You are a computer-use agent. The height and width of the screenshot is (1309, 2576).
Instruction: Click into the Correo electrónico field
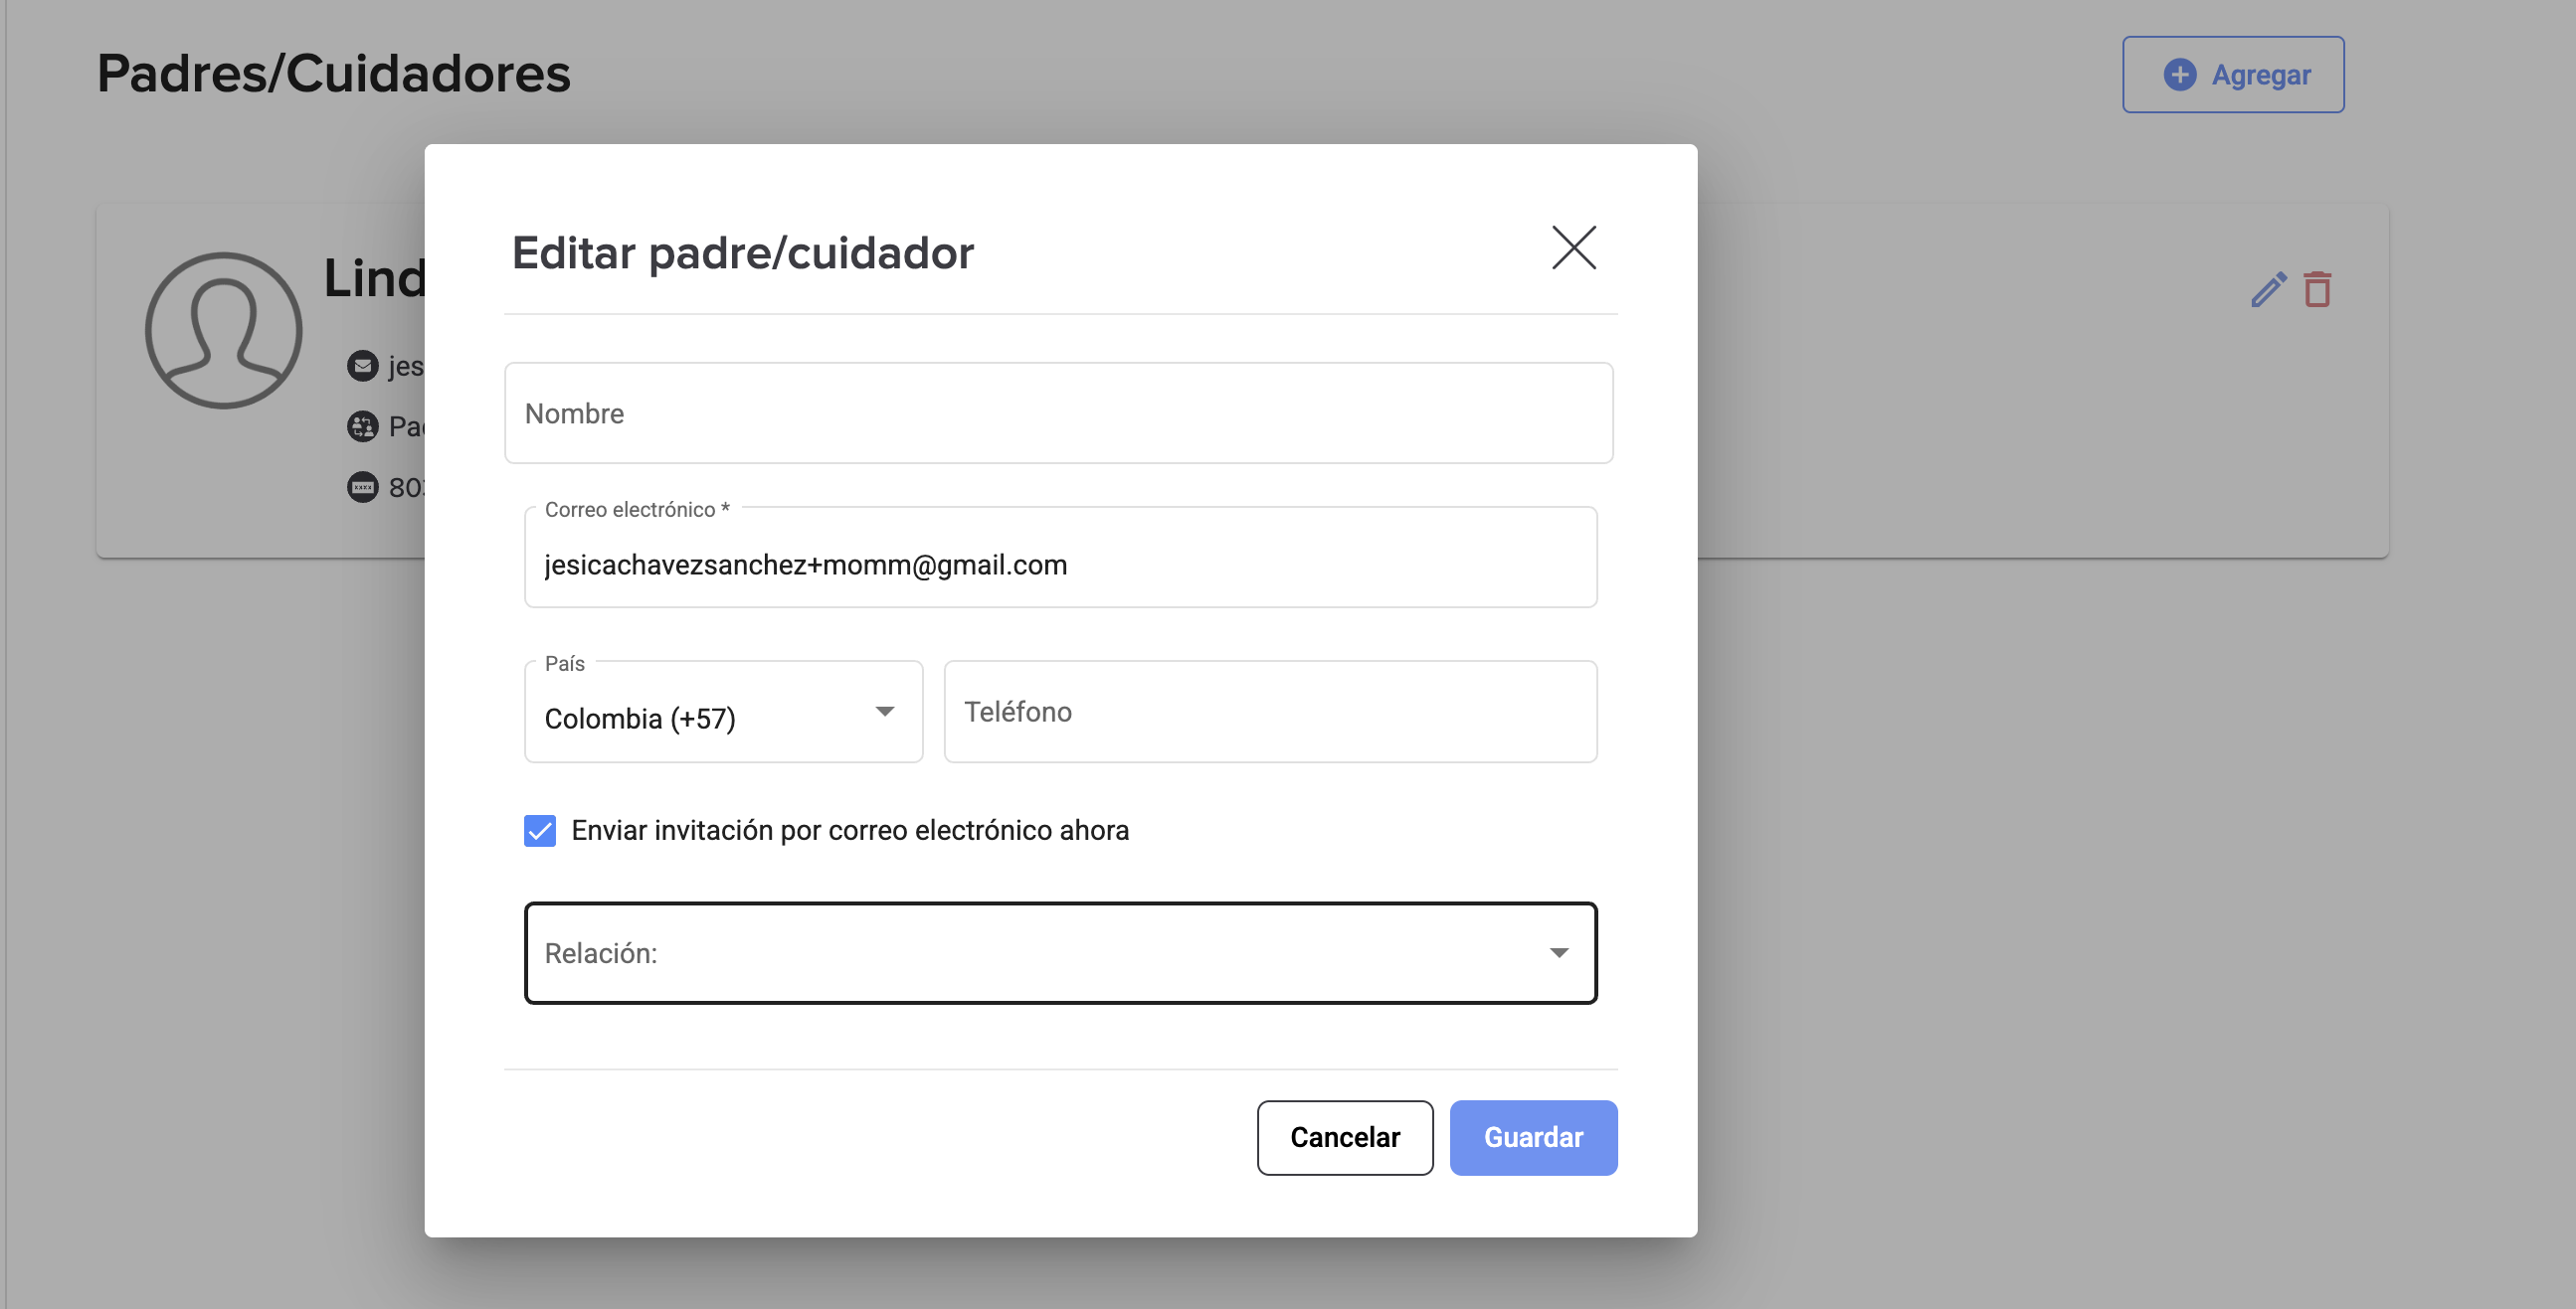(1060, 565)
